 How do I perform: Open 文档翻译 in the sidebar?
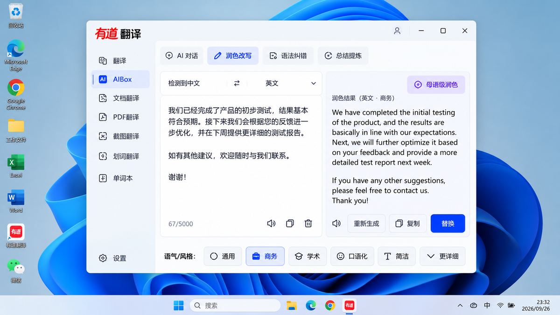(121, 98)
